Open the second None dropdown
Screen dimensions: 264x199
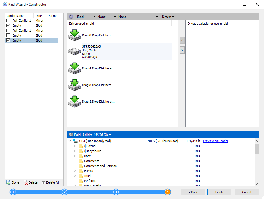coord(138,17)
